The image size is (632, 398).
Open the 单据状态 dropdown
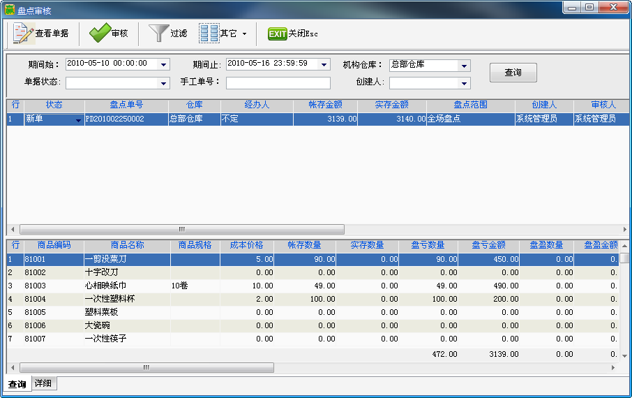[x=164, y=83]
